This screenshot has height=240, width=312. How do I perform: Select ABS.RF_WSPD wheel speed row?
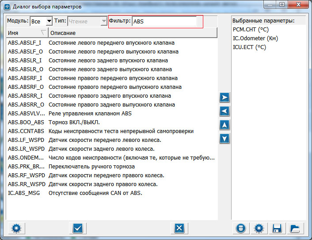point(111,175)
